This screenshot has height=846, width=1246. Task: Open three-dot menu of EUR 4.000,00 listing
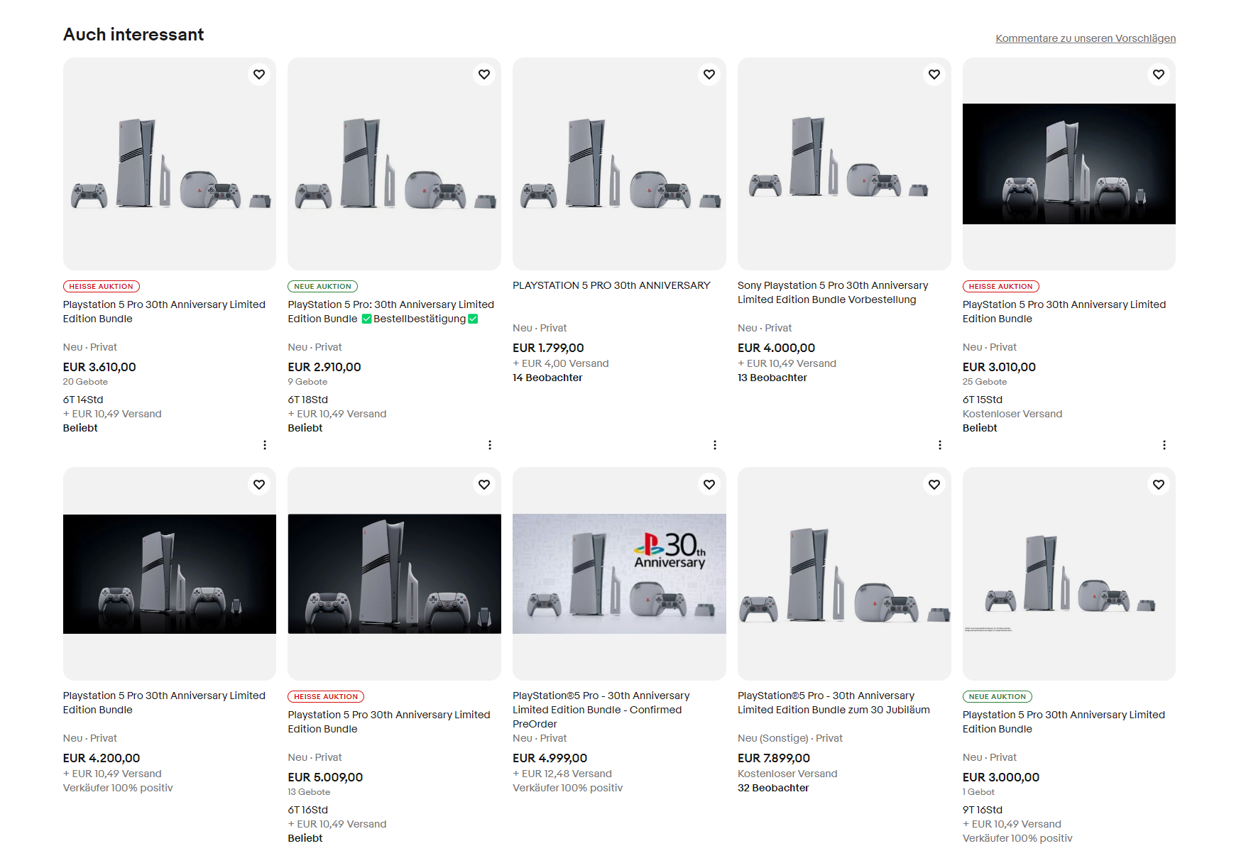[x=940, y=445]
